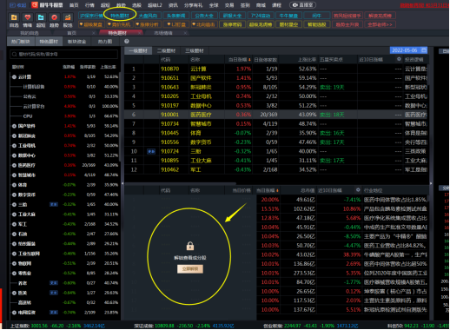
Task: Open column settings gear in upper table
Action: [x=399, y=59]
